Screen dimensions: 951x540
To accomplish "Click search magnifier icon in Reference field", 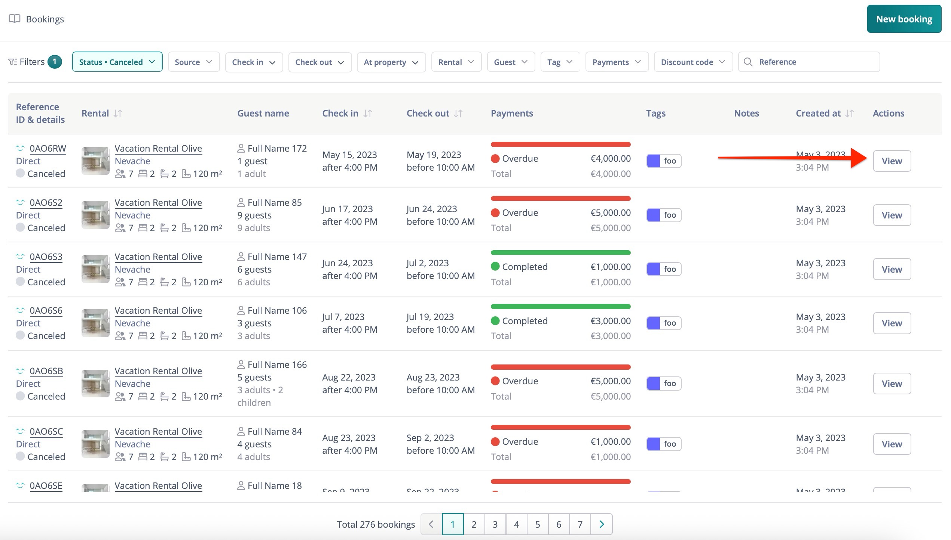I will 748,62.
